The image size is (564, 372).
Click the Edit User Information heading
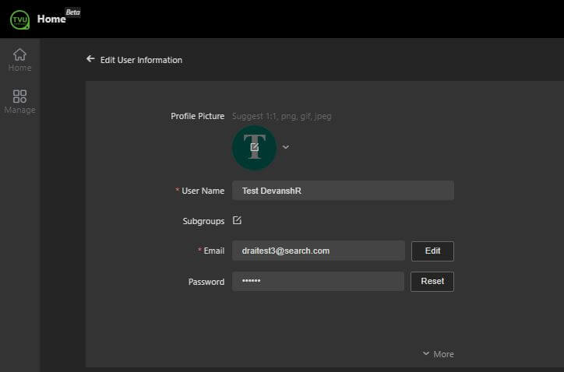point(141,60)
